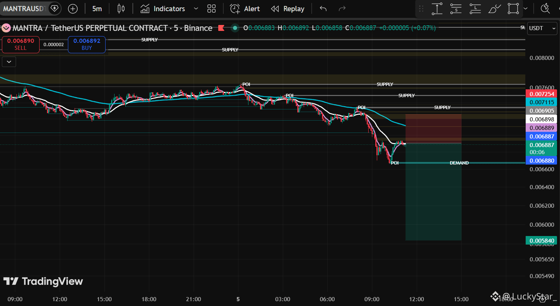Grab the drawing toolbar's dotted handle
560x306 pixels.
[421, 9]
